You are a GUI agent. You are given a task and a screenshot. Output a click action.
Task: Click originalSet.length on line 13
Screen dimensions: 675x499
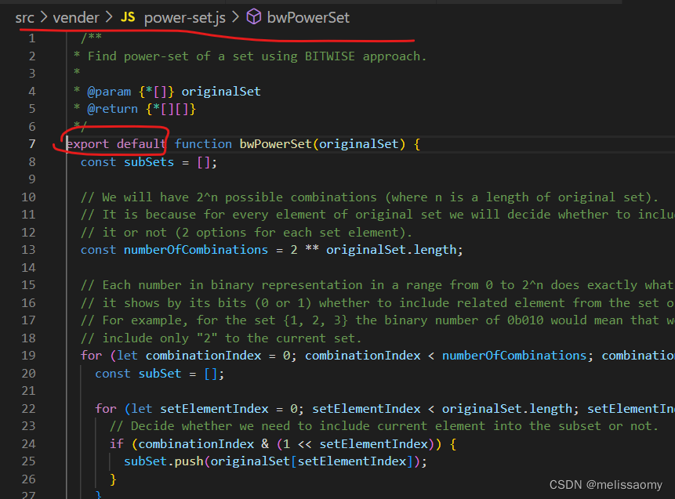[x=391, y=249]
